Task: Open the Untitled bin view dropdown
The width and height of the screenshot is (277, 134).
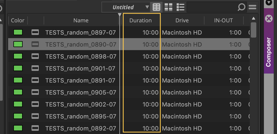Action: point(126,7)
